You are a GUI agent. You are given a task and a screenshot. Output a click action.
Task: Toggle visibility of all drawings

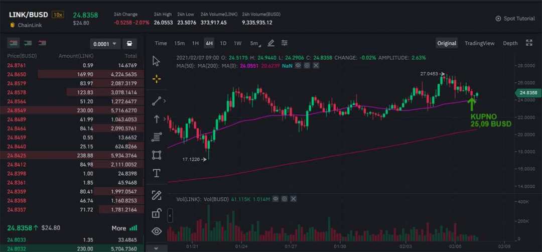click(x=156, y=231)
